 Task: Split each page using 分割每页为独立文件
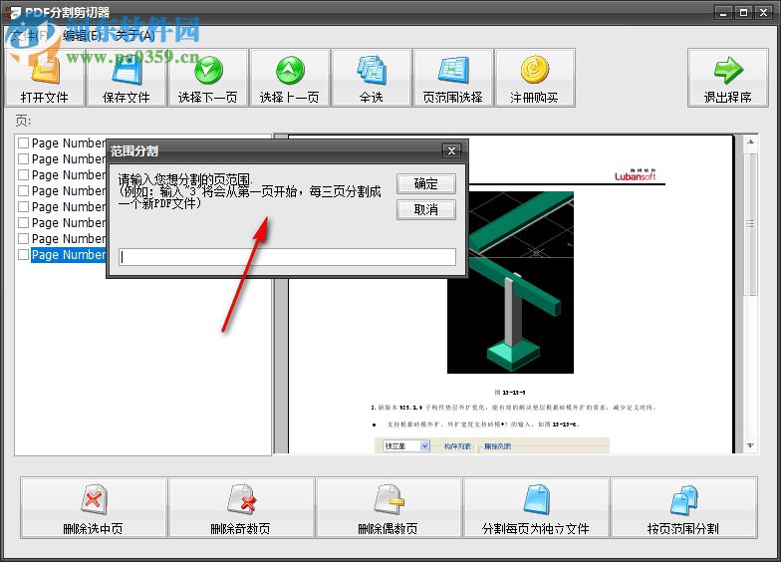[x=536, y=508]
